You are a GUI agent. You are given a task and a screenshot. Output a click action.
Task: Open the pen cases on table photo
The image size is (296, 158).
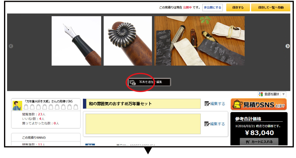pyautogui.click(x=199, y=41)
